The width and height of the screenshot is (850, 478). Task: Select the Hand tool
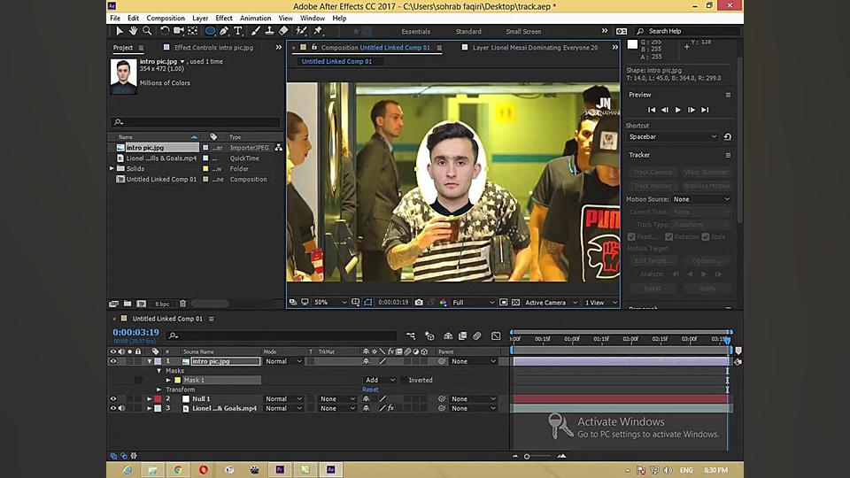point(133,31)
